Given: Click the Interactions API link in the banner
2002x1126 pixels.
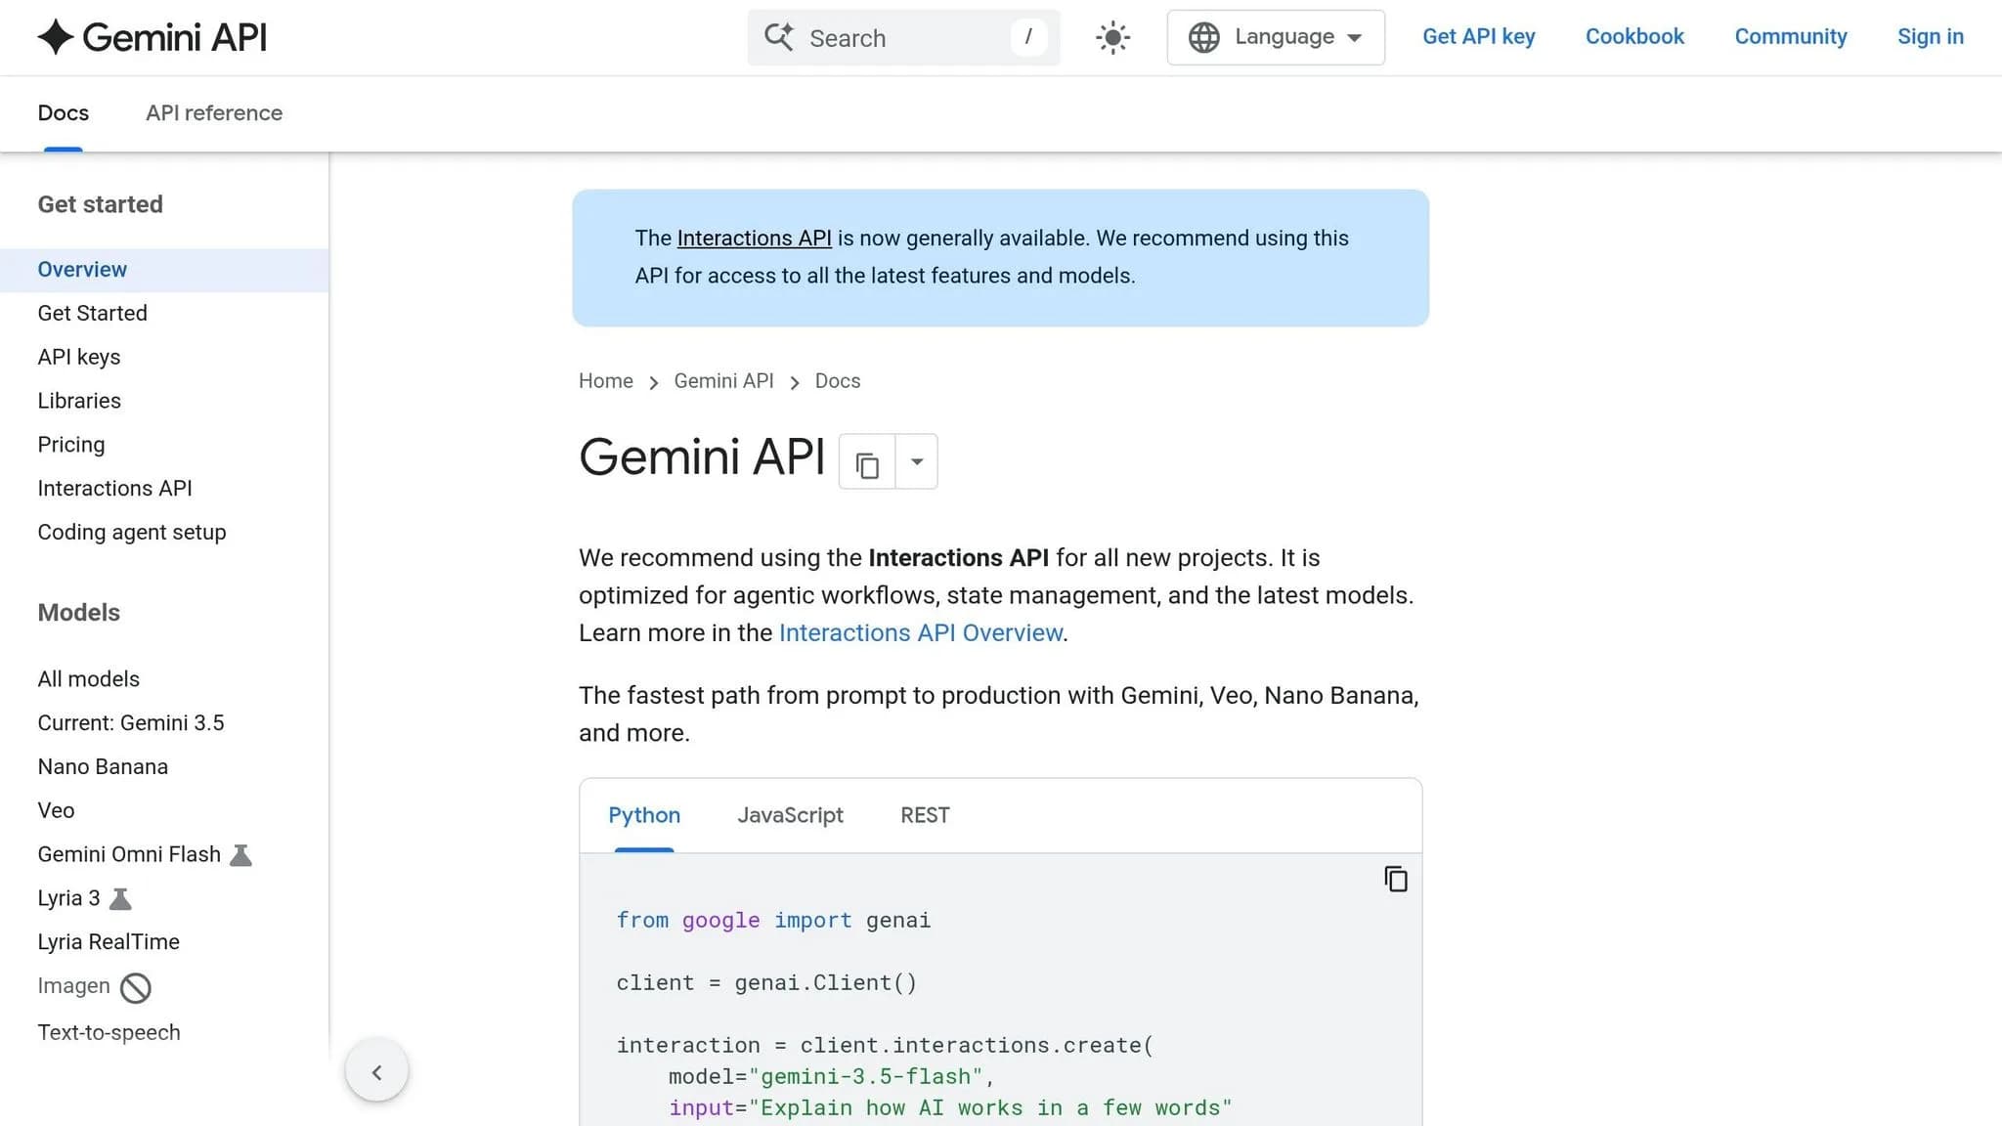Looking at the screenshot, I should [x=754, y=238].
